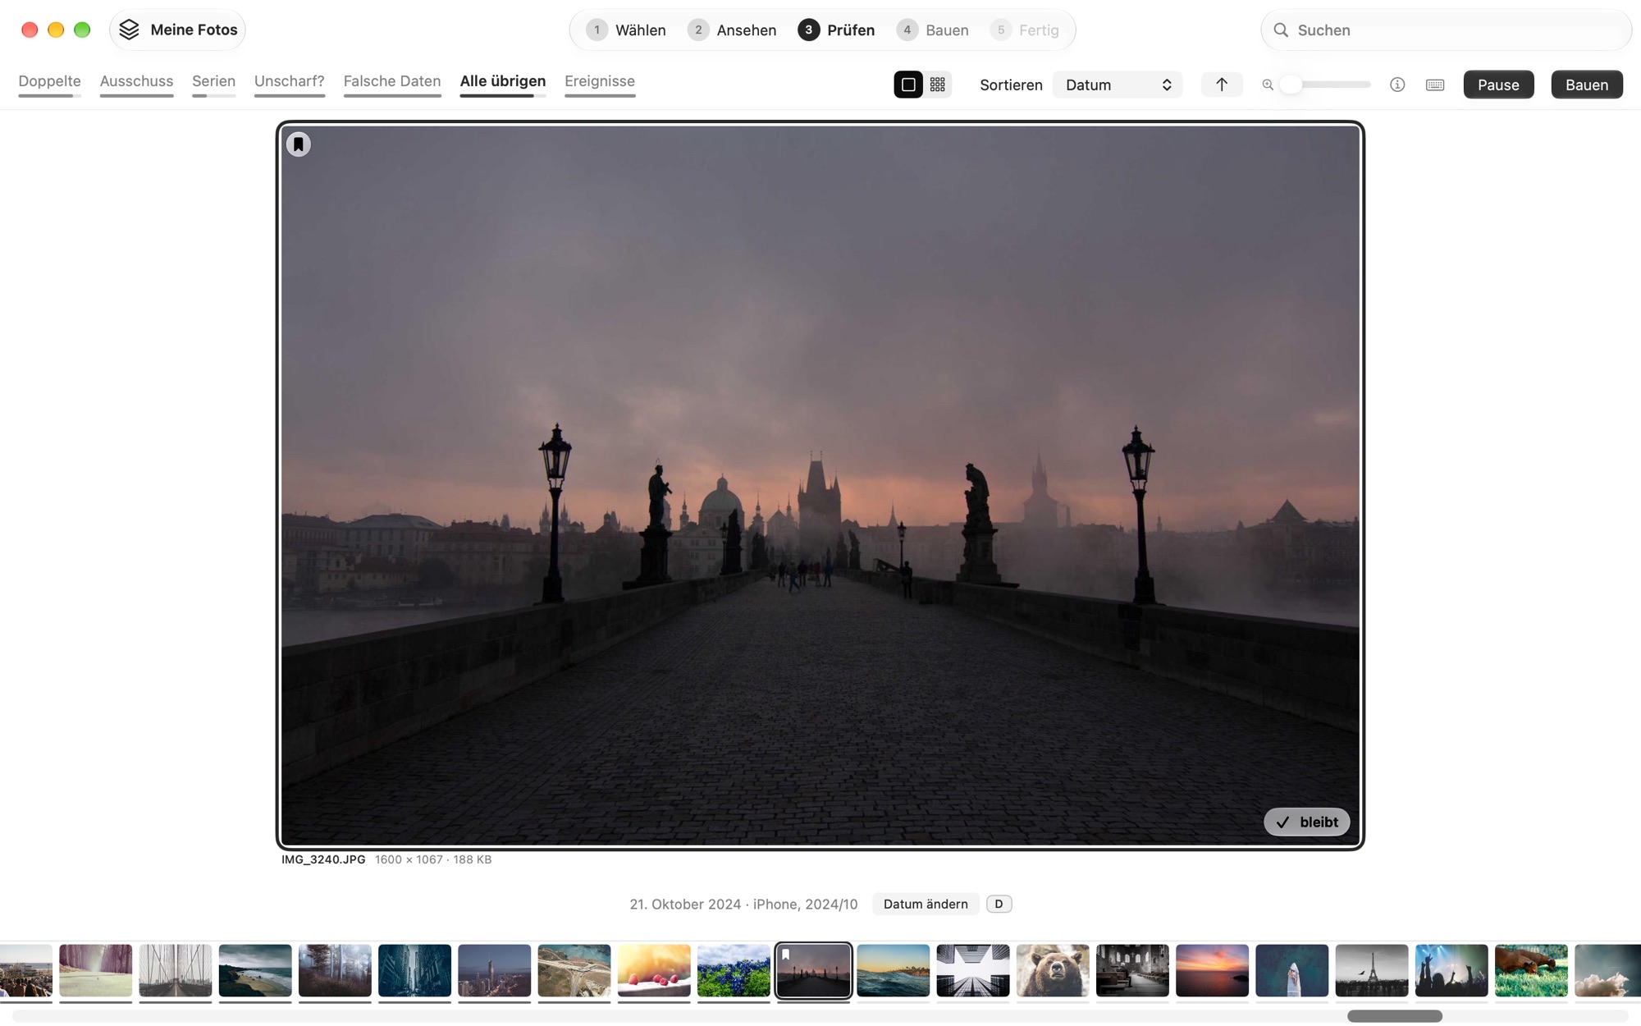Screen dimensions: 1641x1026
Task: Select the highway interchange aerial thumbnail
Action: [x=574, y=970]
